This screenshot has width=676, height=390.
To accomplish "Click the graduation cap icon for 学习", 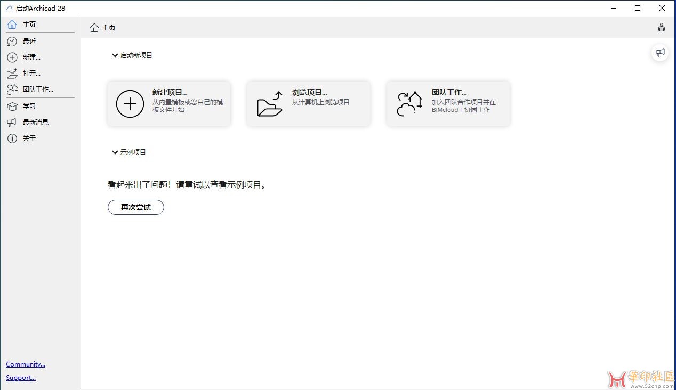I will coord(12,107).
